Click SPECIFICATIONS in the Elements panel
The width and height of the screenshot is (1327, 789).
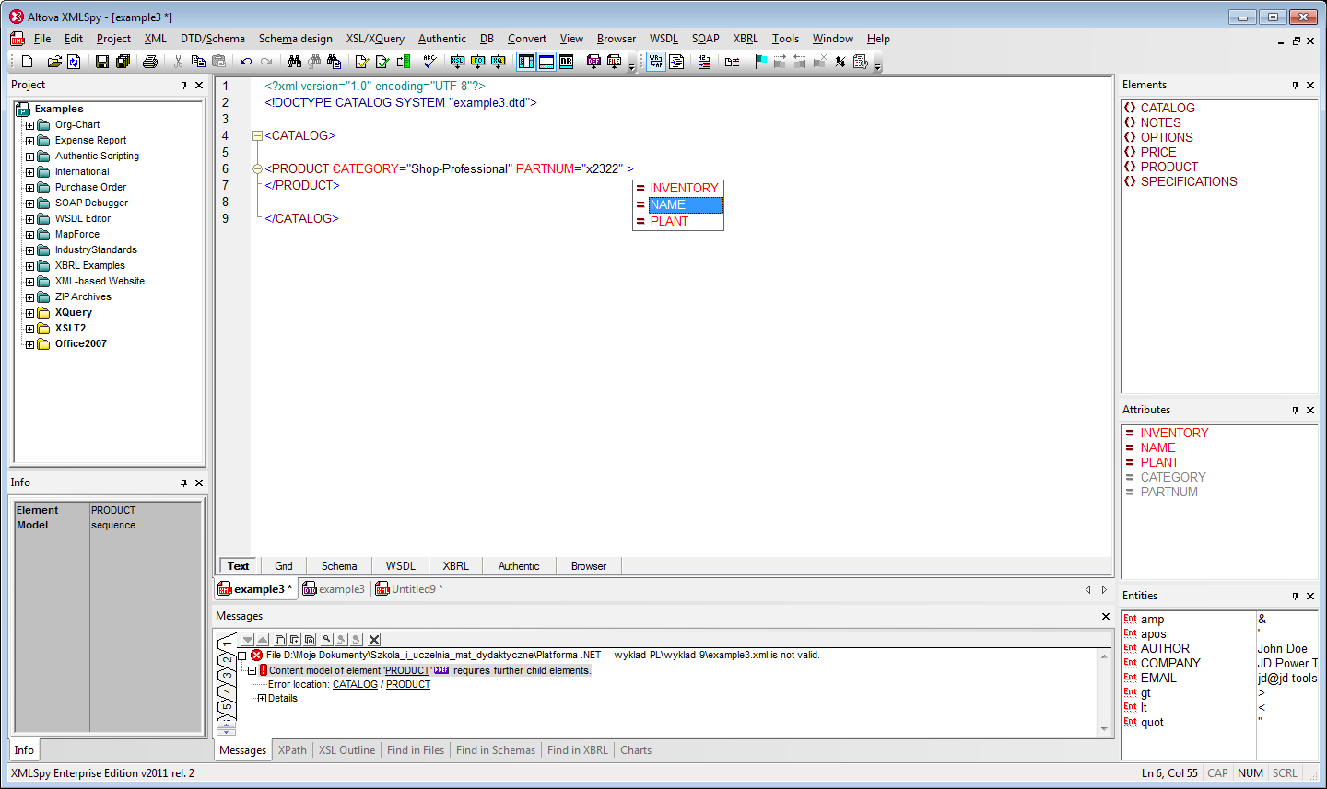[1189, 181]
